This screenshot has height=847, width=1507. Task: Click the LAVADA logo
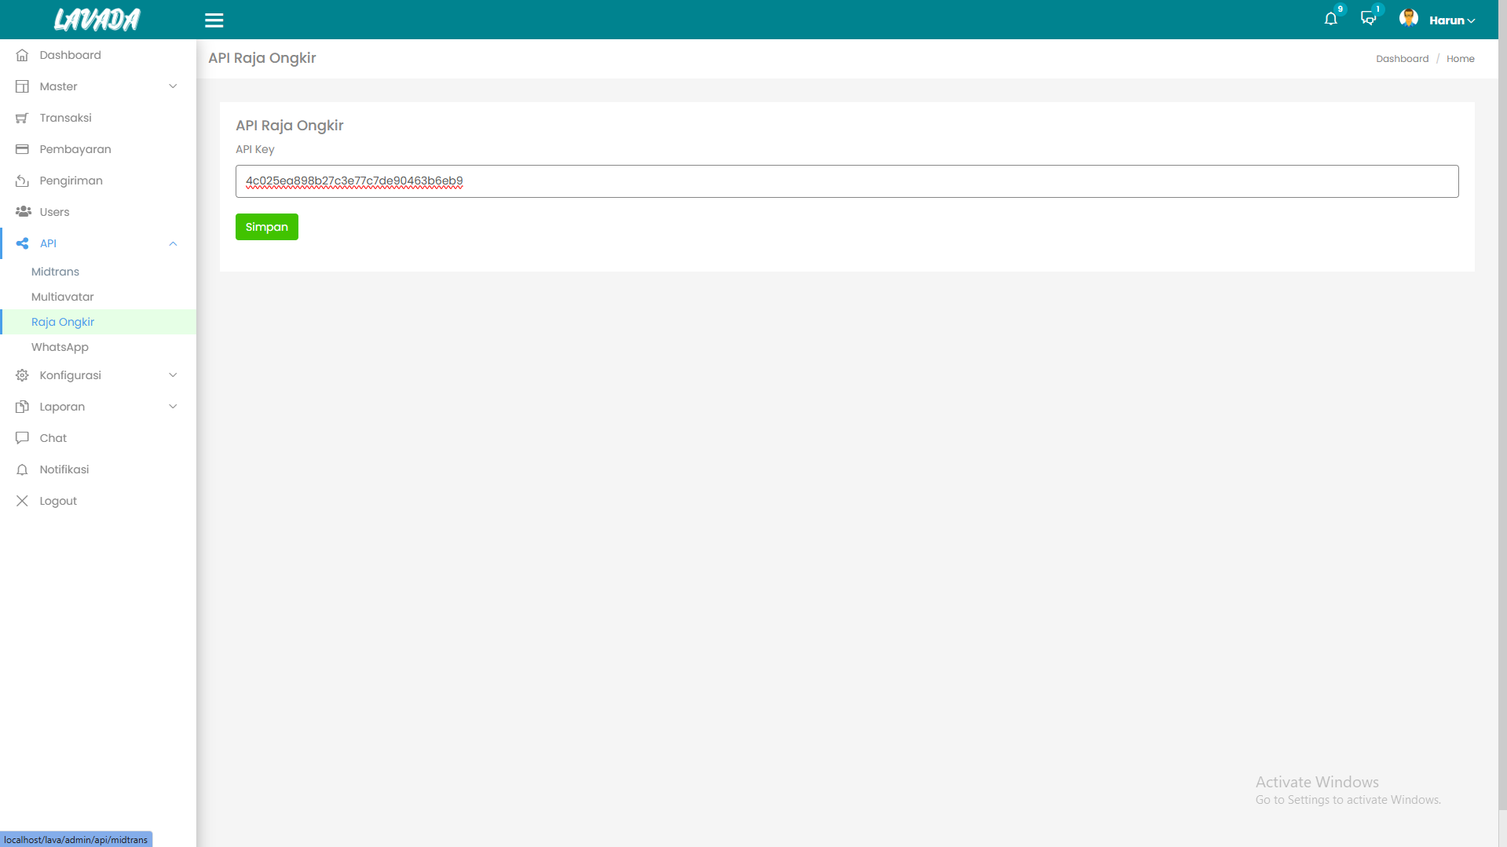97,20
